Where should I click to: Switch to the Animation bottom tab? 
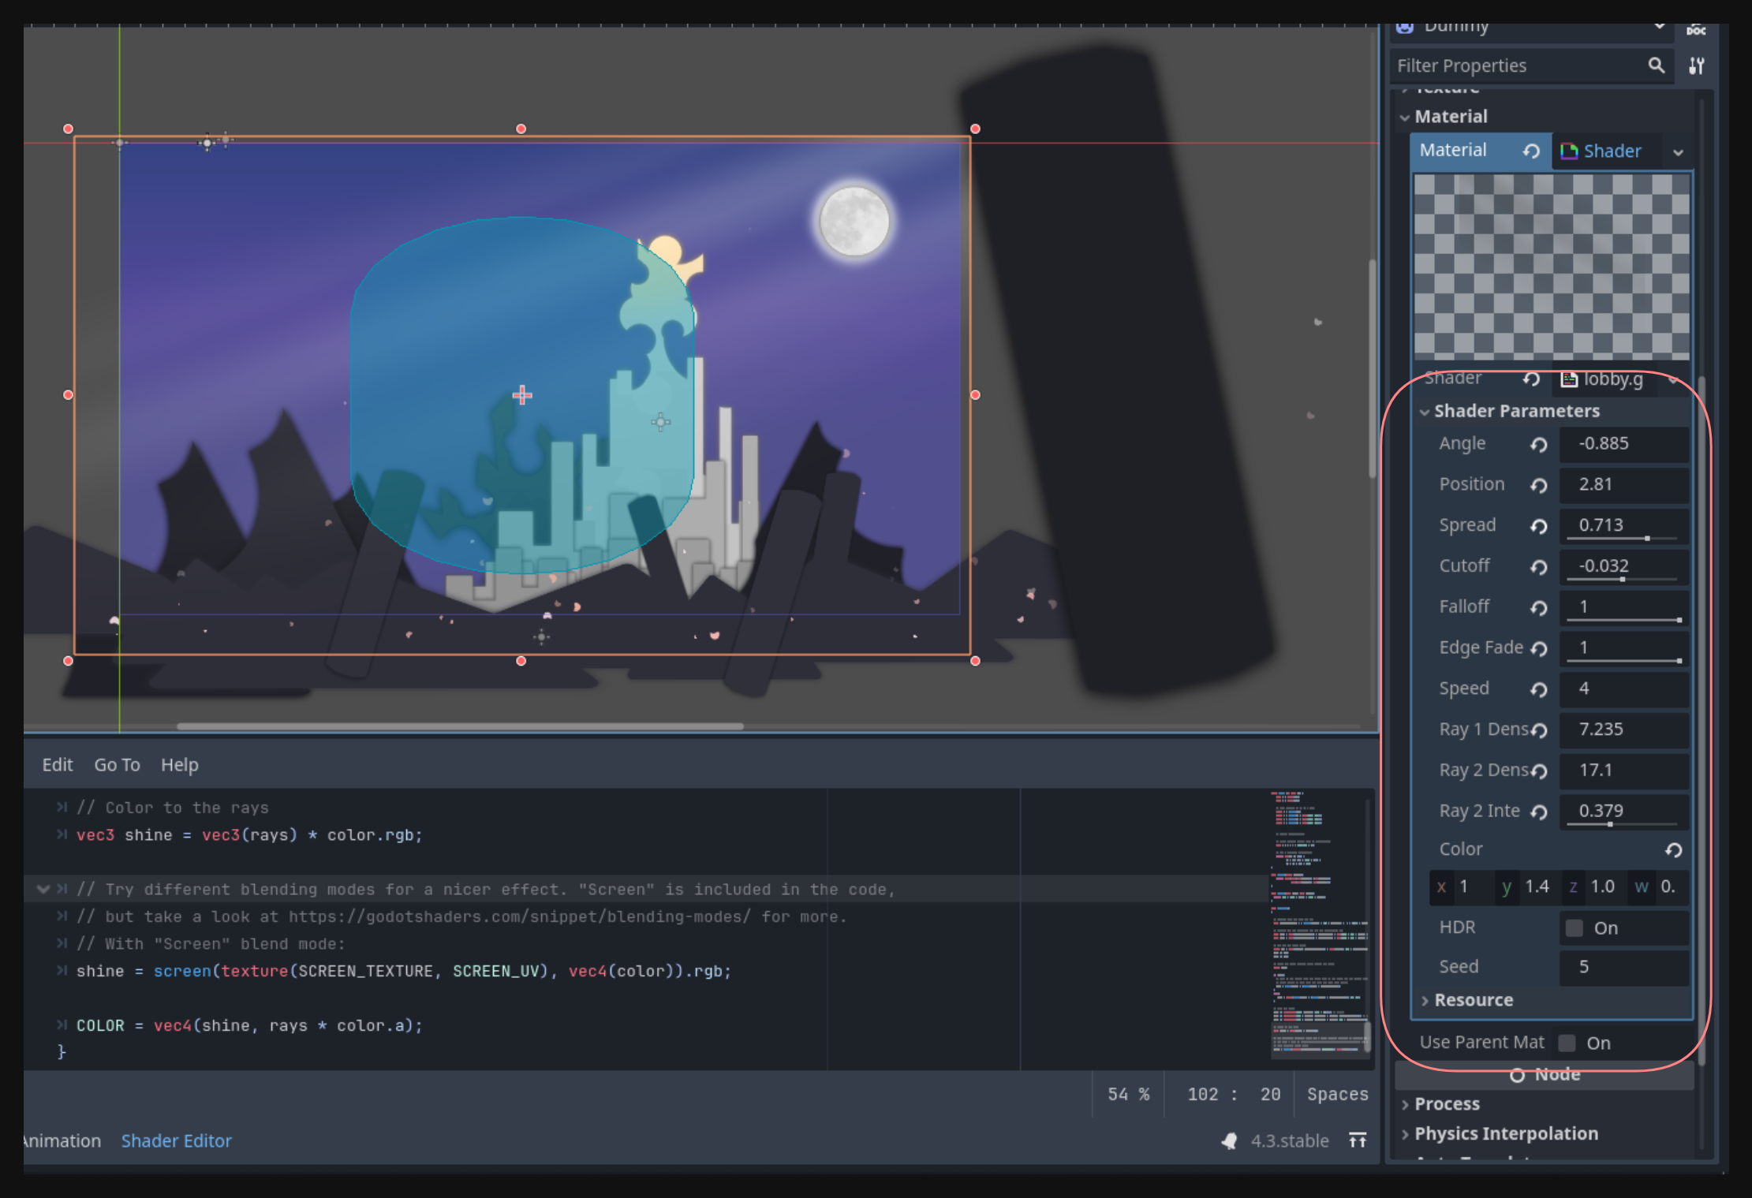pyautogui.click(x=62, y=1141)
